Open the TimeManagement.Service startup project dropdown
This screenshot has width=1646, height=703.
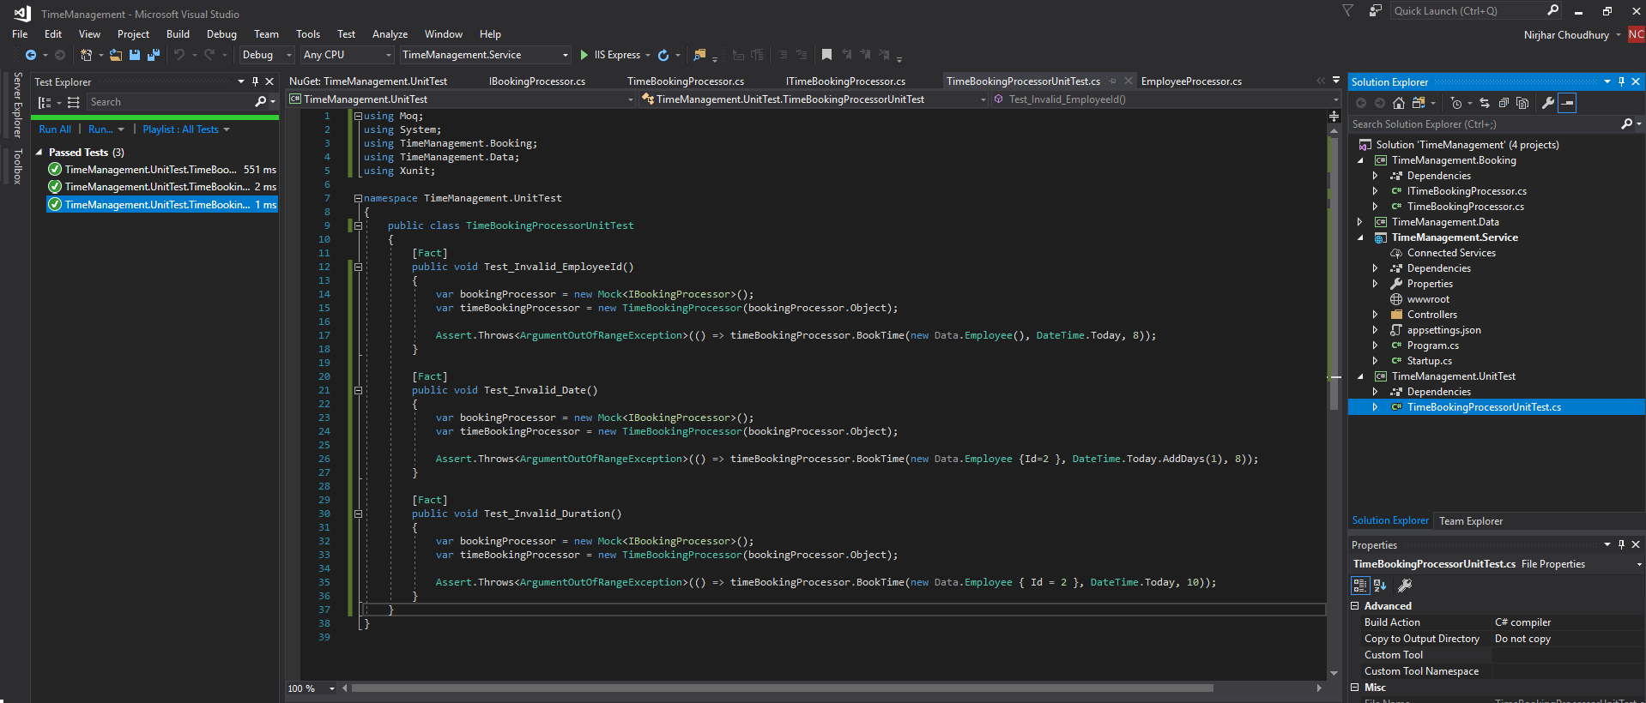(485, 55)
